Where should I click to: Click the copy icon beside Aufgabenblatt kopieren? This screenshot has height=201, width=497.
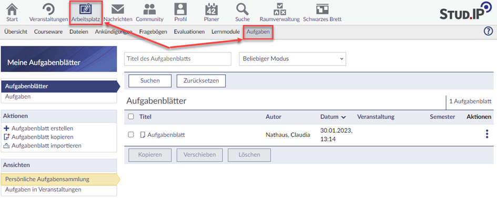pos(7,137)
